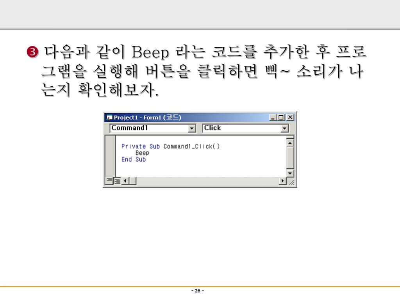Click the window resize grip corner
This screenshot has width=400, height=300.
tap(291, 181)
